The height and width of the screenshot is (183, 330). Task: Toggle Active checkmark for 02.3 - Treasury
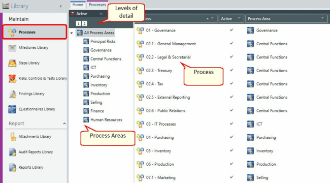pyautogui.click(x=232, y=70)
